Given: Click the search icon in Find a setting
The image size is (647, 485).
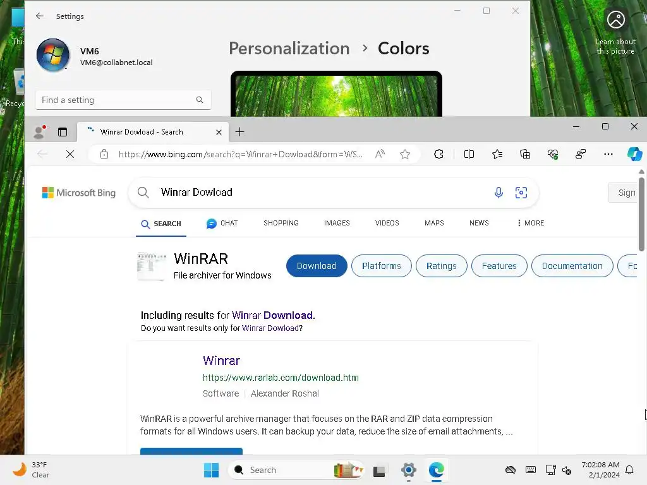Looking at the screenshot, I should coord(200,100).
